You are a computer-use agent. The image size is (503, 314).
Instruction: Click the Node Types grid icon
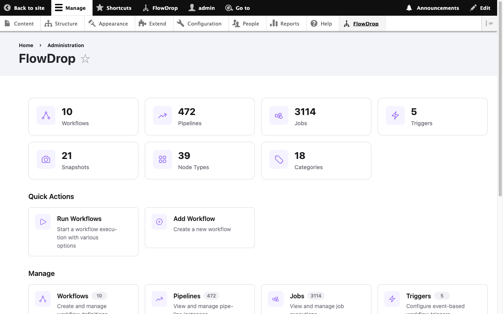(x=162, y=159)
